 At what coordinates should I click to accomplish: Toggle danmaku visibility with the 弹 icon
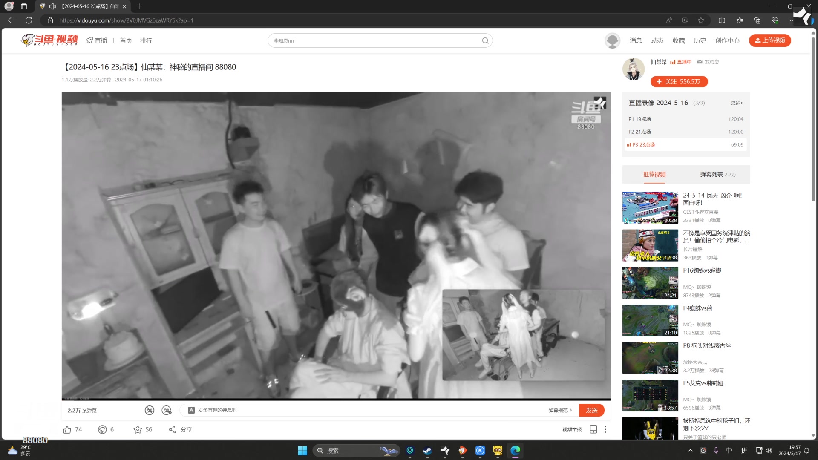[x=150, y=410]
